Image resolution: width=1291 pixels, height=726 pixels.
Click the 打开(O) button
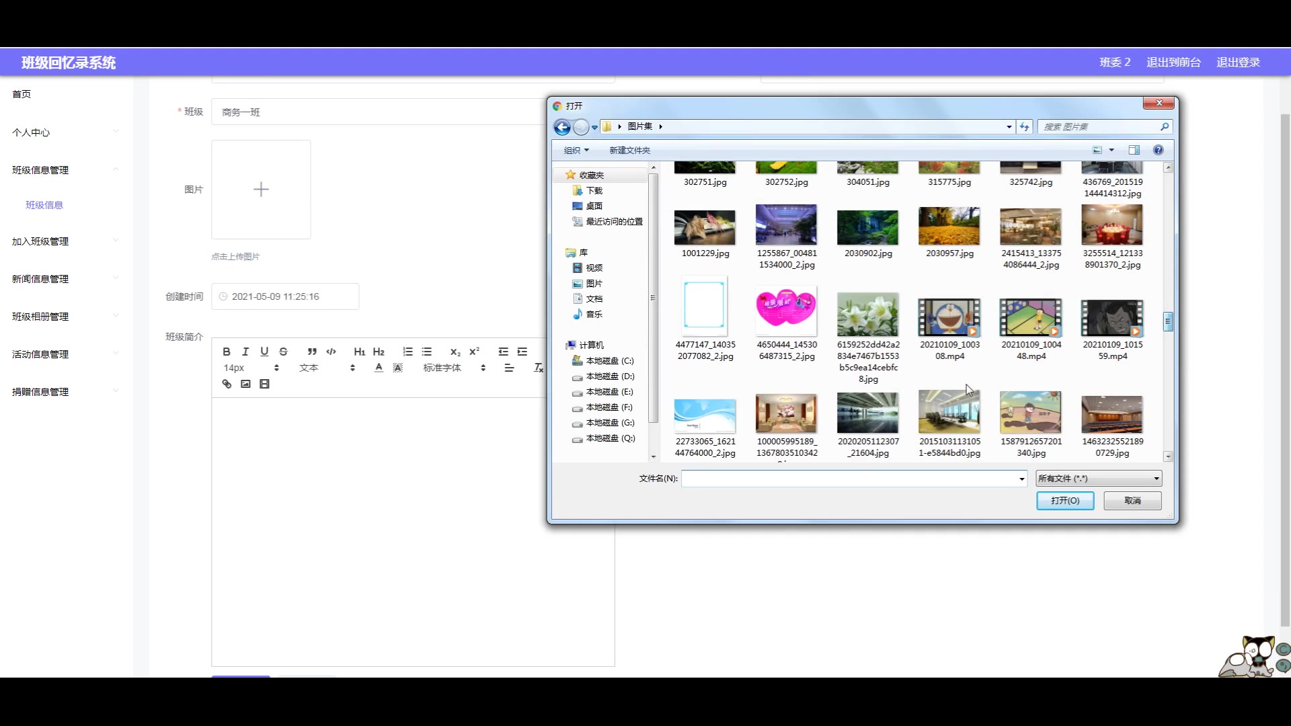point(1065,501)
